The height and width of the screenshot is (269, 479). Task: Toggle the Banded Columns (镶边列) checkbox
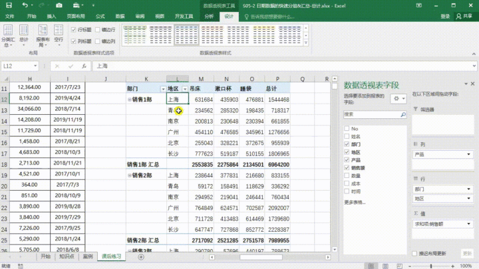click(x=97, y=41)
